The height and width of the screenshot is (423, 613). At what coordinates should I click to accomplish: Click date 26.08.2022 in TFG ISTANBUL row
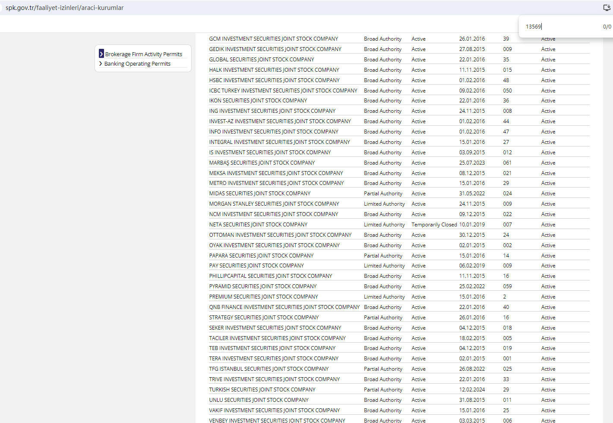472,369
